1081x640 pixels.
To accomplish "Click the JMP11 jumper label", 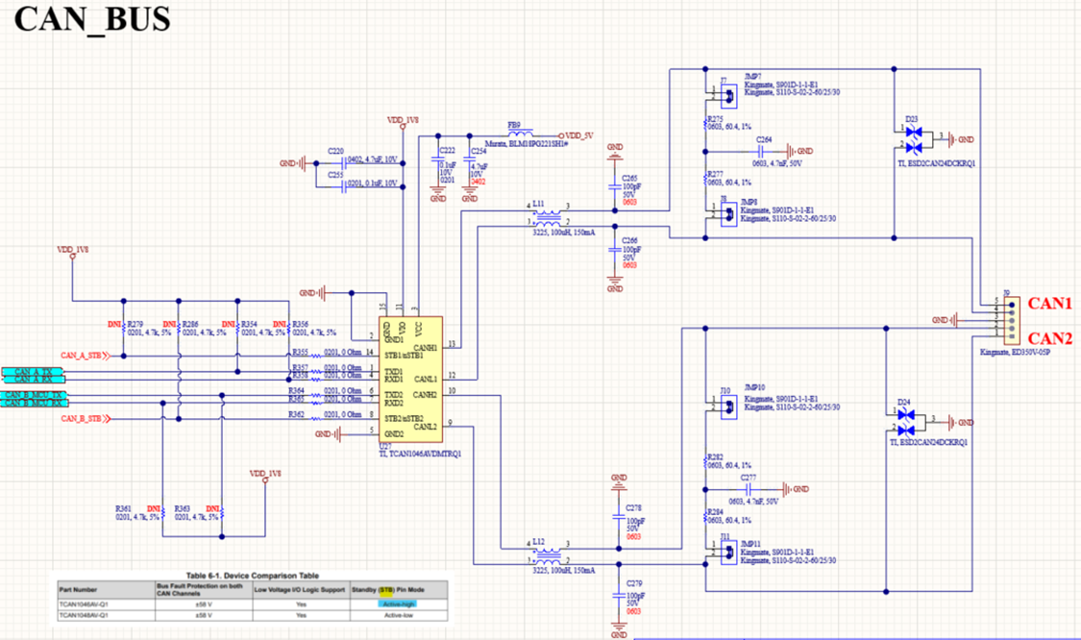I will (x=750, y=544).
